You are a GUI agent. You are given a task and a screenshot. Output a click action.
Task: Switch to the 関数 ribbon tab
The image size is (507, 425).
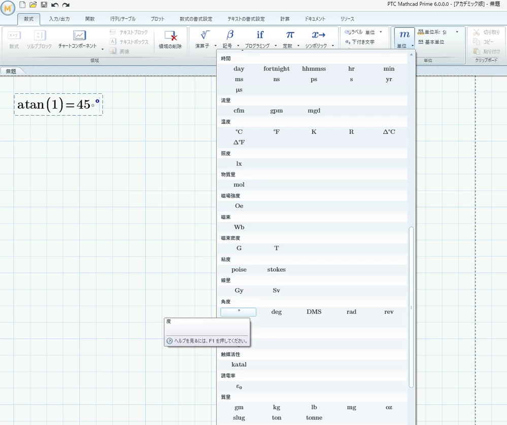pos(90,19)
